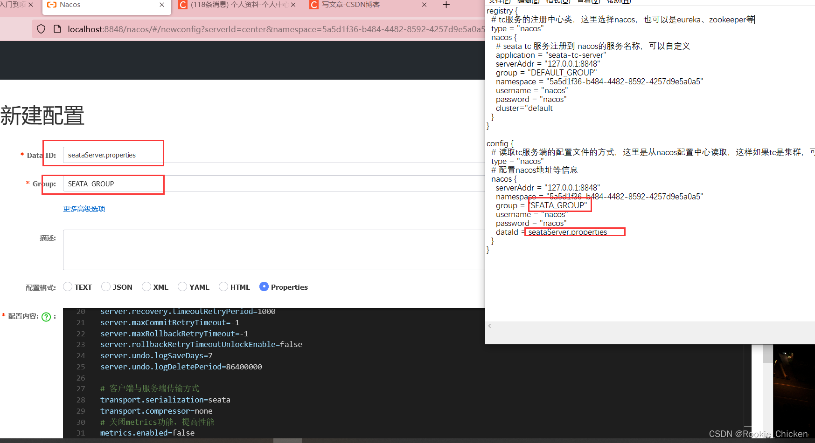The image size is (815, 443).
Task: Click line server.rollbackRetryTimeoutUnlockEnable=false in editor
Action: pyautogui.click(x=201, y=344)
